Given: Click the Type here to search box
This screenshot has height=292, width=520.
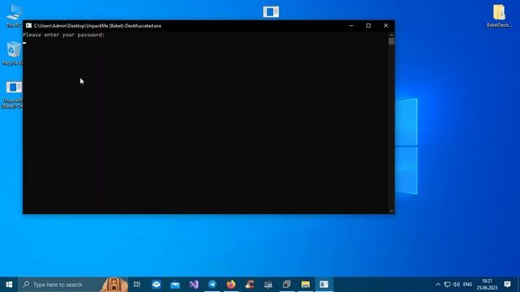Looking at the screenshot, I should tap(73, 285).
